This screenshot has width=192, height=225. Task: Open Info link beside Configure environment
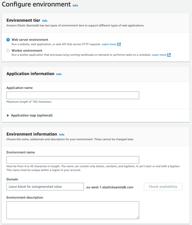click(x=75, y=5)
